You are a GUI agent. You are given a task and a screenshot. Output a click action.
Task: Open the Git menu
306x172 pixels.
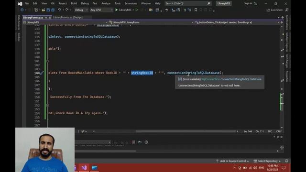click(53, 3)
